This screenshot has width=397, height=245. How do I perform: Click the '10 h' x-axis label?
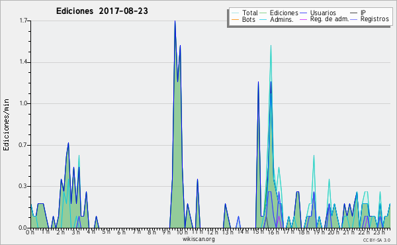click(x=182, y=232)
